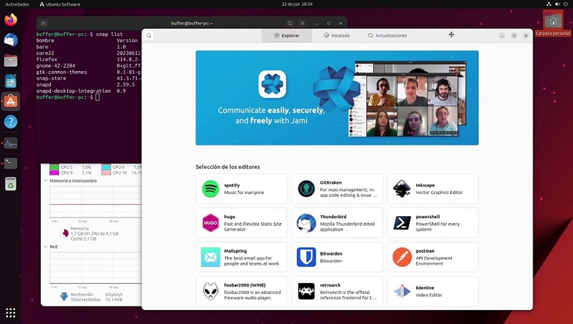Click the CPU 5 color swatch

tap(54, 167)
